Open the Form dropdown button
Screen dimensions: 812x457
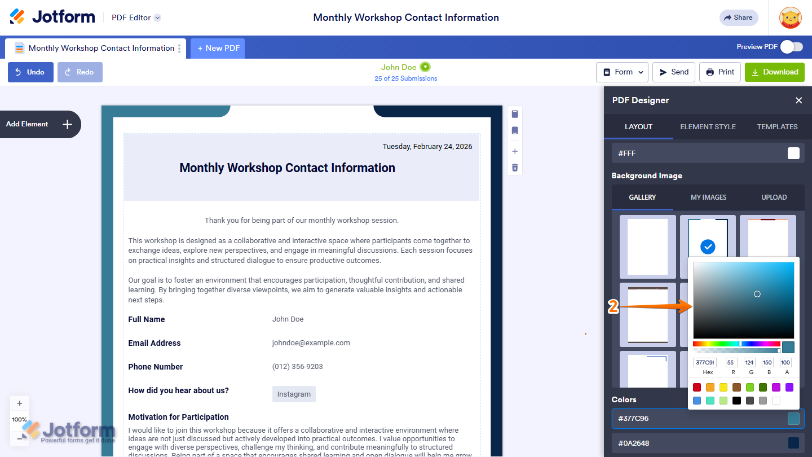tap(622, 72)
